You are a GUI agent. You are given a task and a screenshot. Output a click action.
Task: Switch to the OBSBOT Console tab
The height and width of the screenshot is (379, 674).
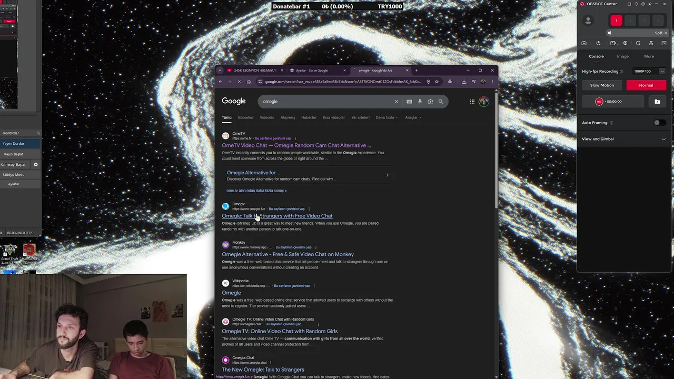pyautogui.click(x=596, y=56)
